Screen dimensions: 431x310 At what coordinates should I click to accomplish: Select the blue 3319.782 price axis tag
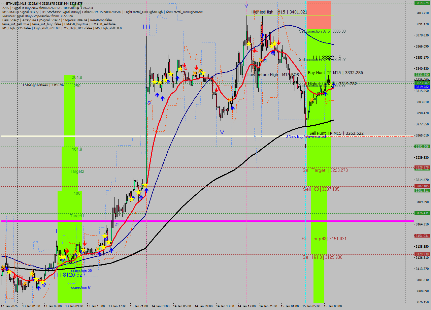pos(422,87)
